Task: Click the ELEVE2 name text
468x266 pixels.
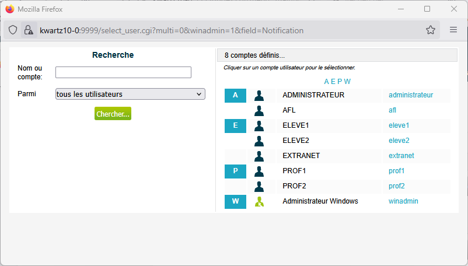Action: click(x=296, y=141)
